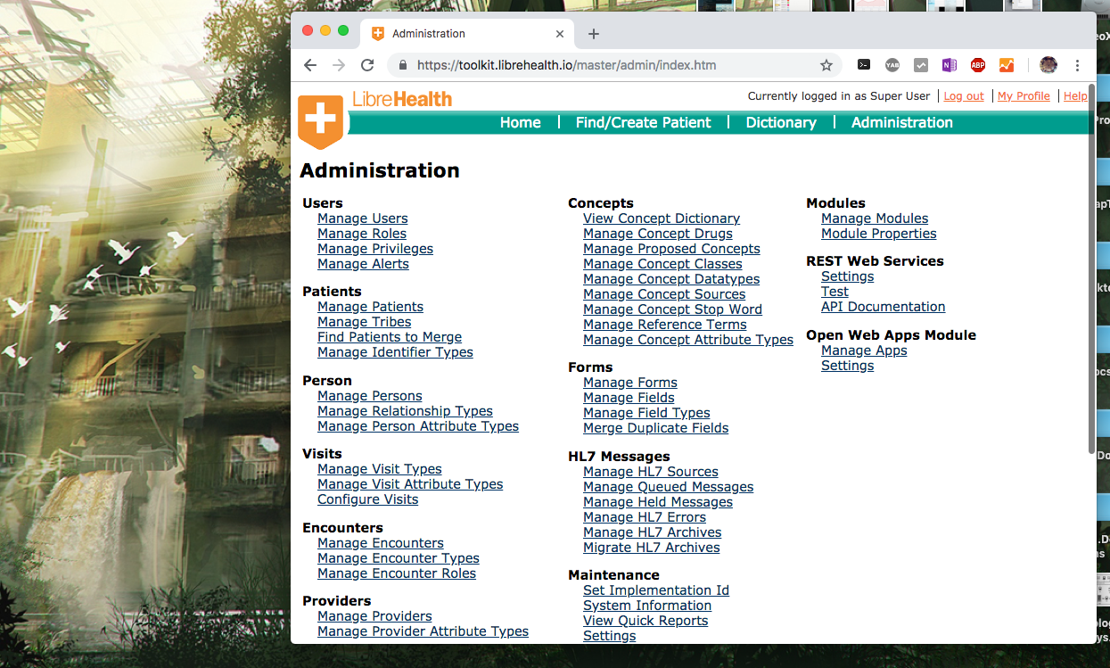Viewport: 1110px width, 668px height.
Task: Go to Find/Create Patient in navigation bar
Action: pos(643,123)
